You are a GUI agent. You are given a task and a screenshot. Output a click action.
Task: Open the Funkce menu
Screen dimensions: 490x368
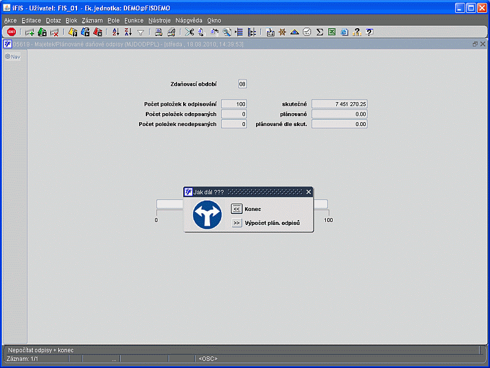134,21
